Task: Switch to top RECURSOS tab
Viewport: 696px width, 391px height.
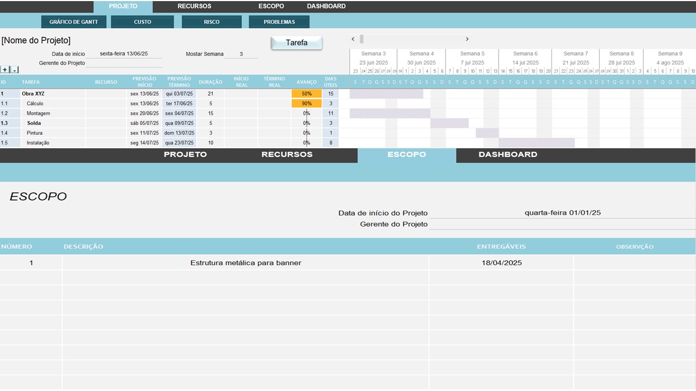Action: (x=194, y=7)
